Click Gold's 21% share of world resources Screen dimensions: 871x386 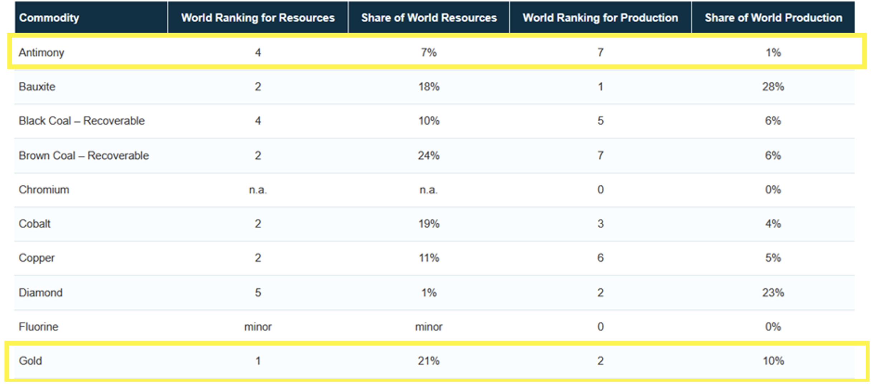tap(429, 361)
